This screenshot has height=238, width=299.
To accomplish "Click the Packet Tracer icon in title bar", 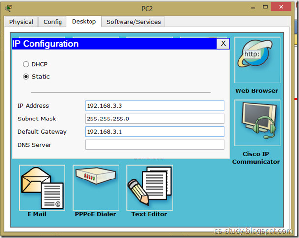I will pos(8,8).
